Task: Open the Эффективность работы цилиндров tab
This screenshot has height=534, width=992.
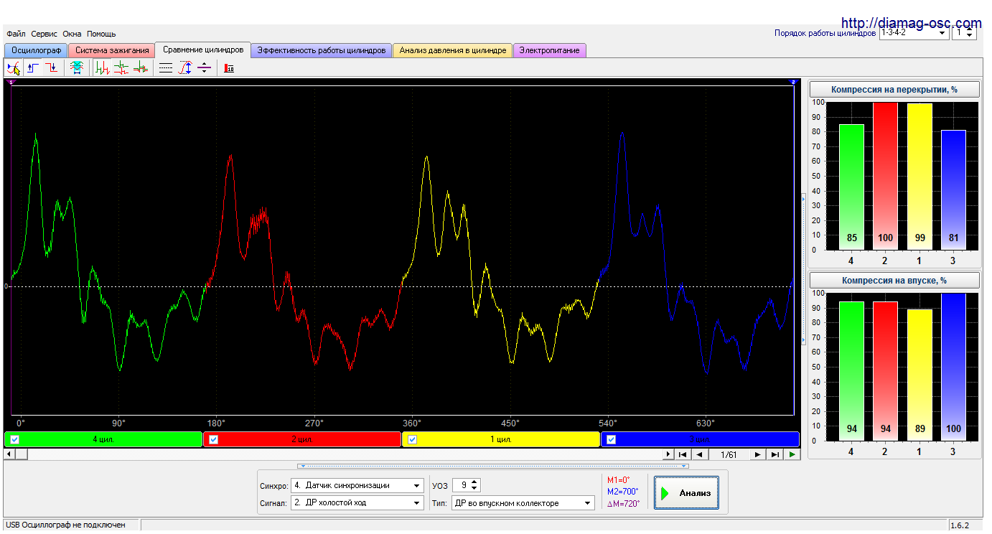Action: 322,50
